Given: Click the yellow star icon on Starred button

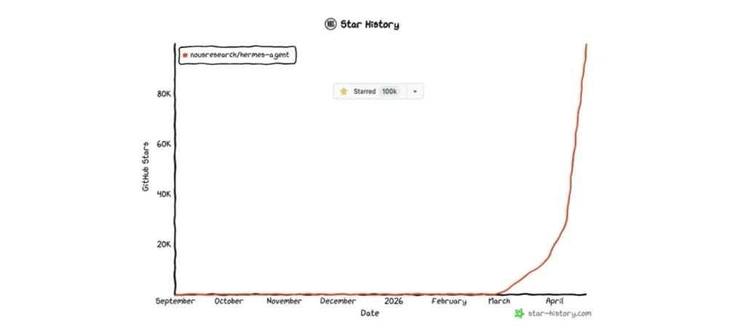Looking at the screenshot, I should (x=344, y=92).
